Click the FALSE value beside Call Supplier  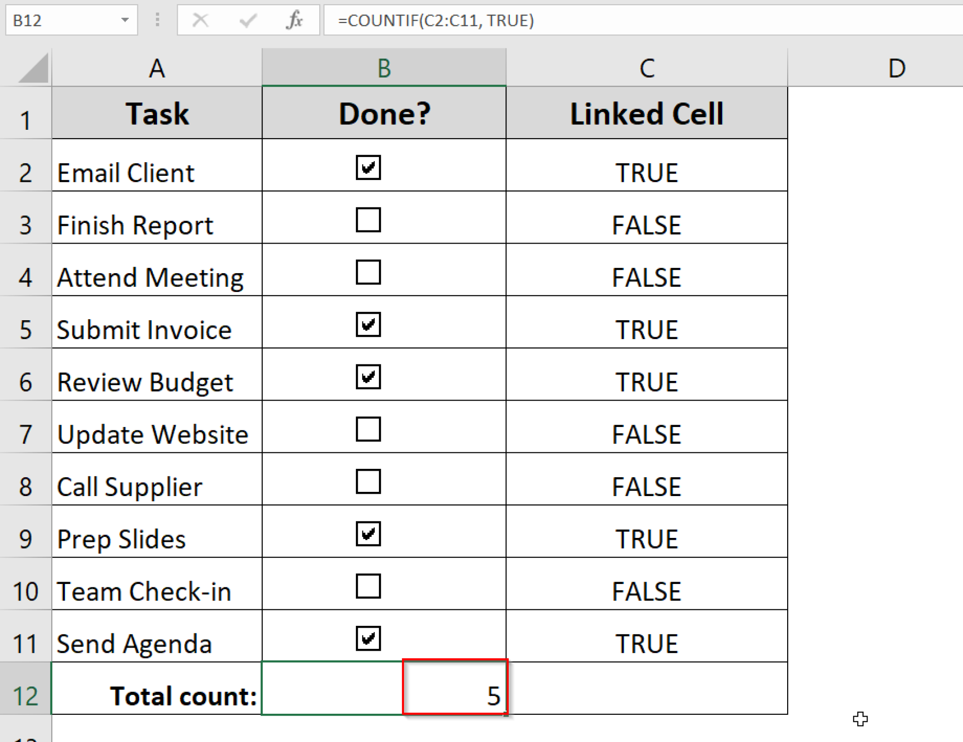(x=647, y=486)
